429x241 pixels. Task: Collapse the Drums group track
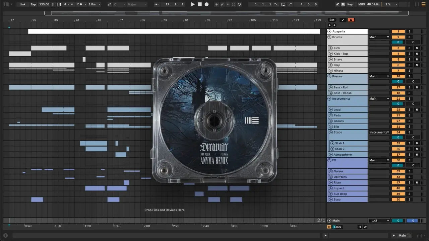pyautogui.click(x=329, y=37)
